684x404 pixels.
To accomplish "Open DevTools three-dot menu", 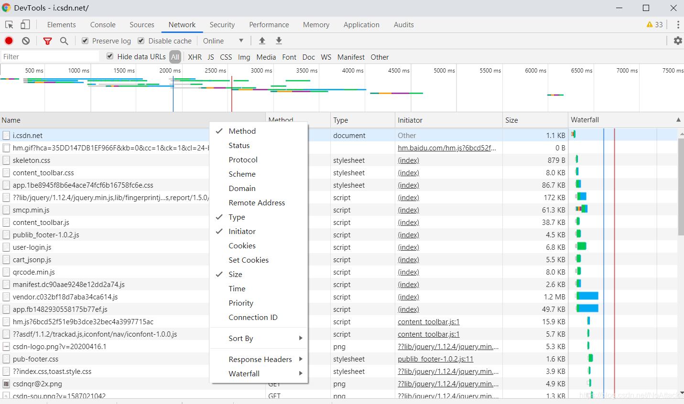I will click(678, 25).
